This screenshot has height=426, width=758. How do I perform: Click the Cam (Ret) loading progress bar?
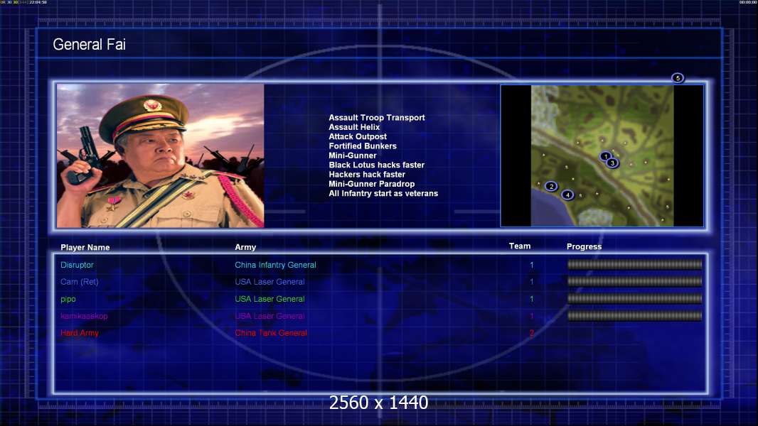click(x=635, y=281)
